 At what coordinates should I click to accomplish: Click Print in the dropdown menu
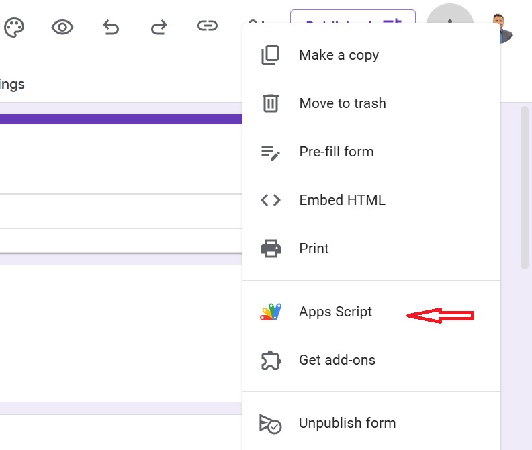pyautogui.click(x=314, y=249)
